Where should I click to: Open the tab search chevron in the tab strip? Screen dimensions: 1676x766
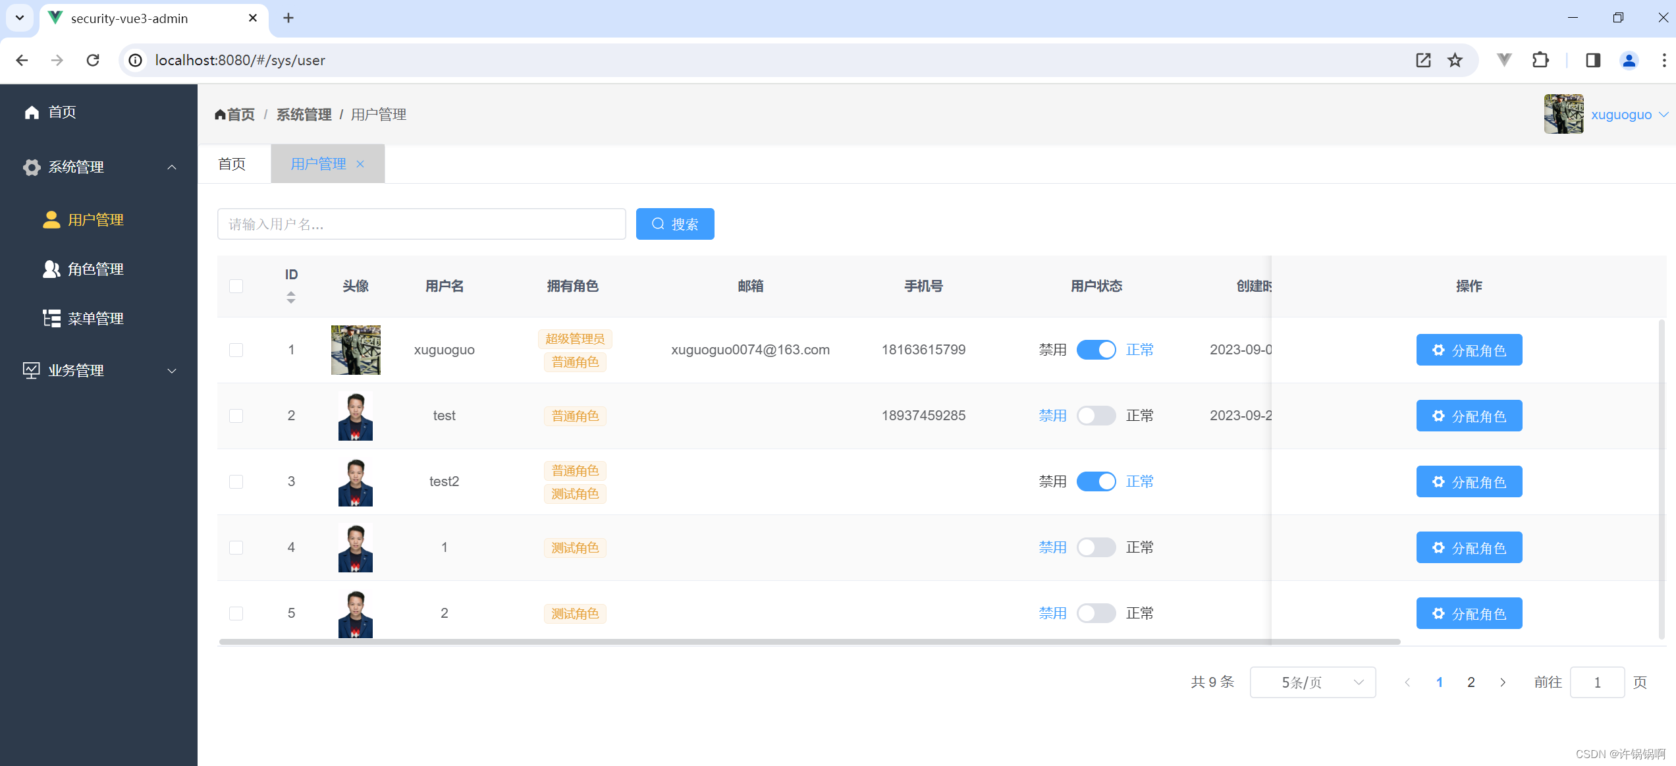(x=20, y=18)
